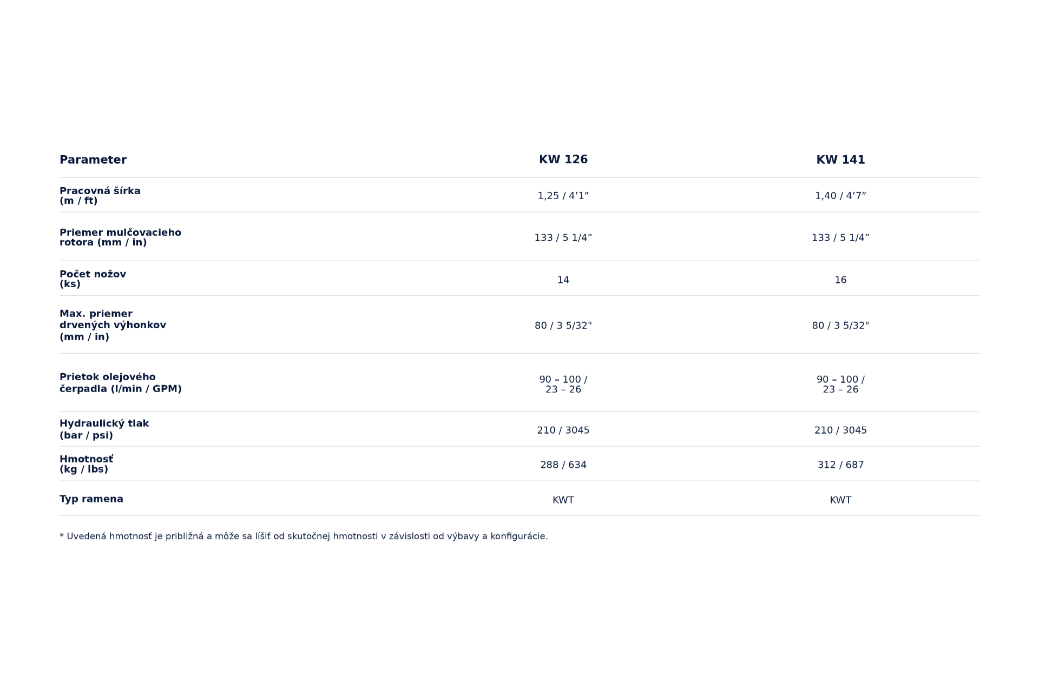Select the KW 141 column header
This screenshot has height=696, width=1039.
840,160
